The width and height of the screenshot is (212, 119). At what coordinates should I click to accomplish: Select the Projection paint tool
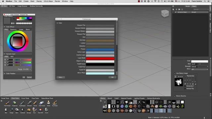pos(15,103)
